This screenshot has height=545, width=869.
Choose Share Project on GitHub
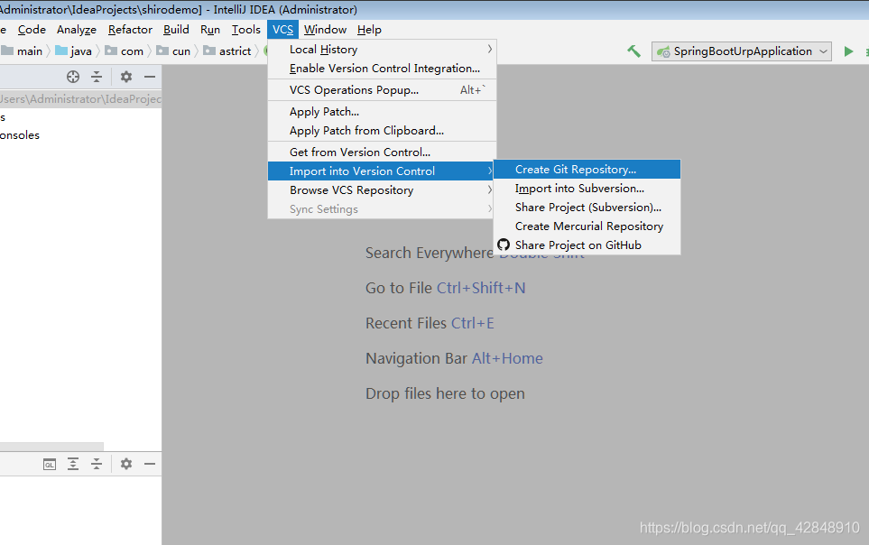coord(587,245)
